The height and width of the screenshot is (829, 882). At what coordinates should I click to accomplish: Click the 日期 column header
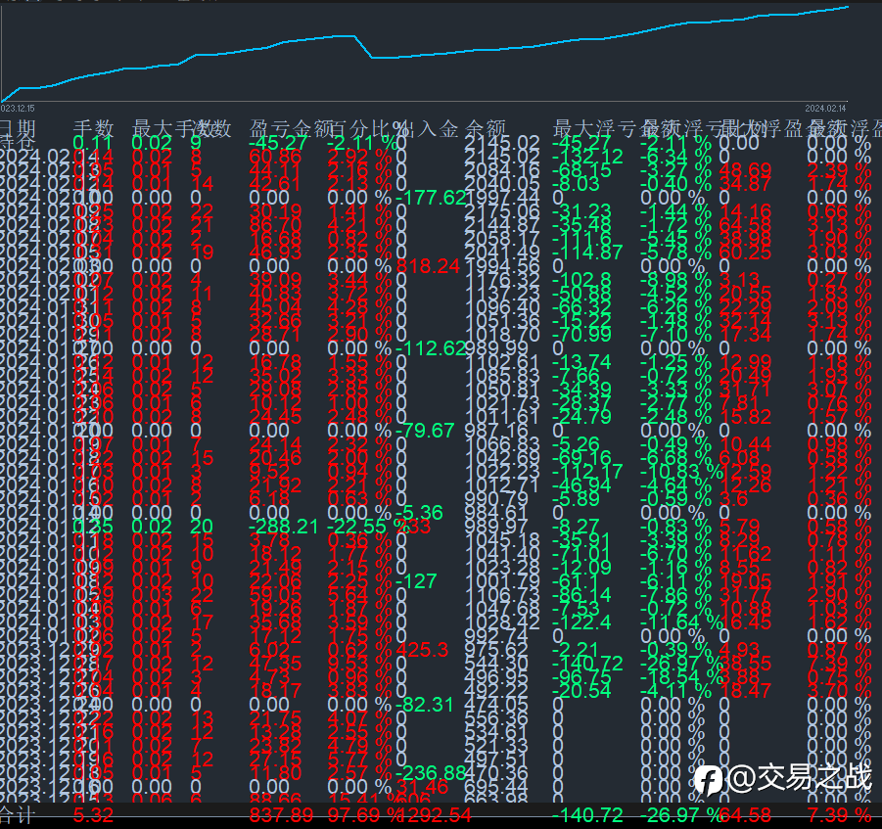[18, 128]
